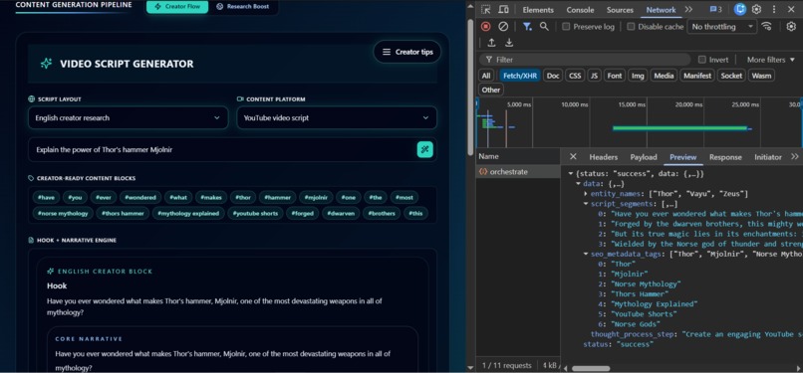The height and width of the screenshot is (373, 803).
Task: Open the Response tab
Action: pyautogui.click(x=725, y=157)
